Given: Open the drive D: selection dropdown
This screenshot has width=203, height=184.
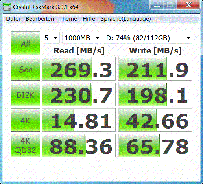Looking at the screenshot, I should coord(148,38).
